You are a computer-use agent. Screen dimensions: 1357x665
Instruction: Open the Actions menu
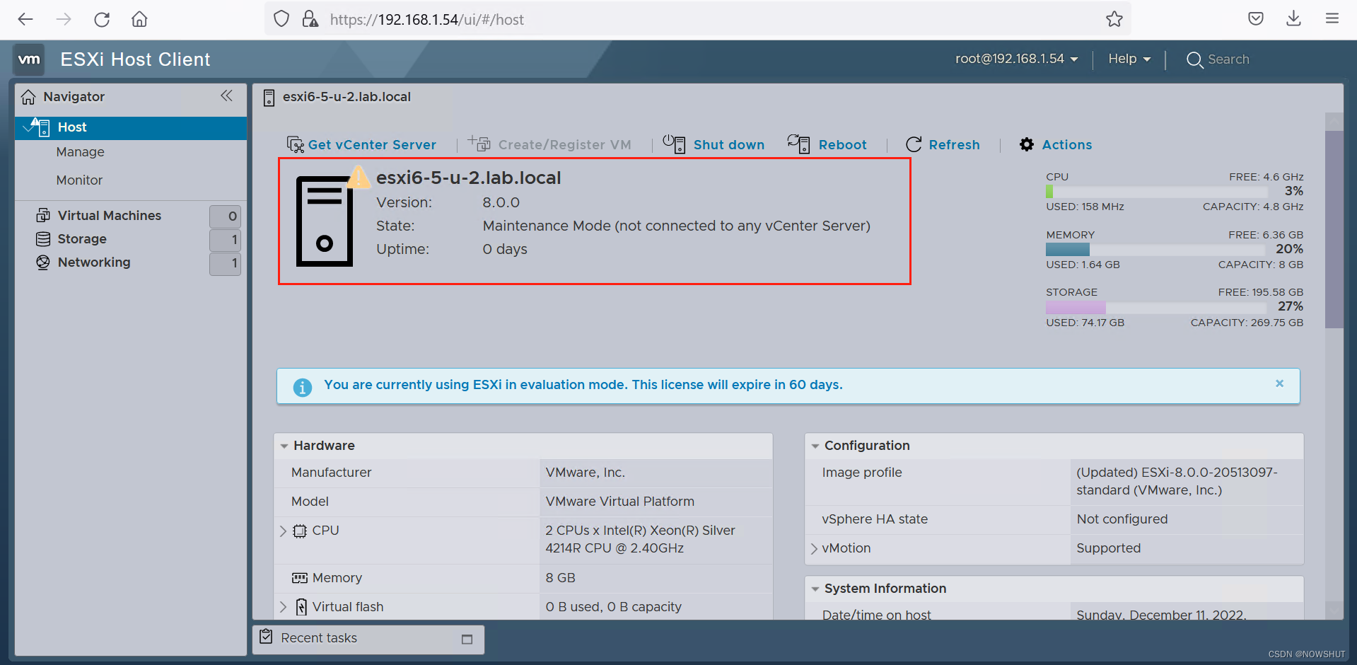1066,145
